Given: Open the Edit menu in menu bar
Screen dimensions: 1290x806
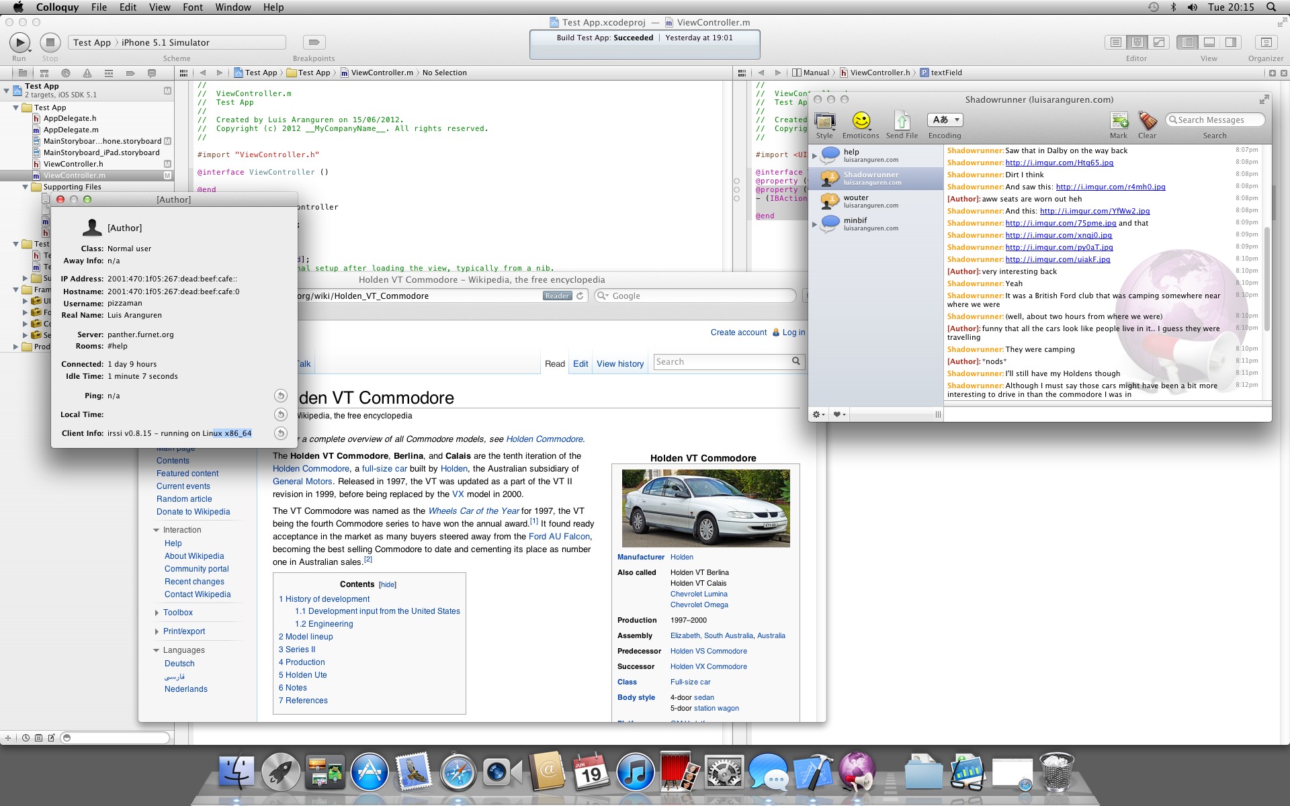Looking at the screenshot, I should click(128, 7).
